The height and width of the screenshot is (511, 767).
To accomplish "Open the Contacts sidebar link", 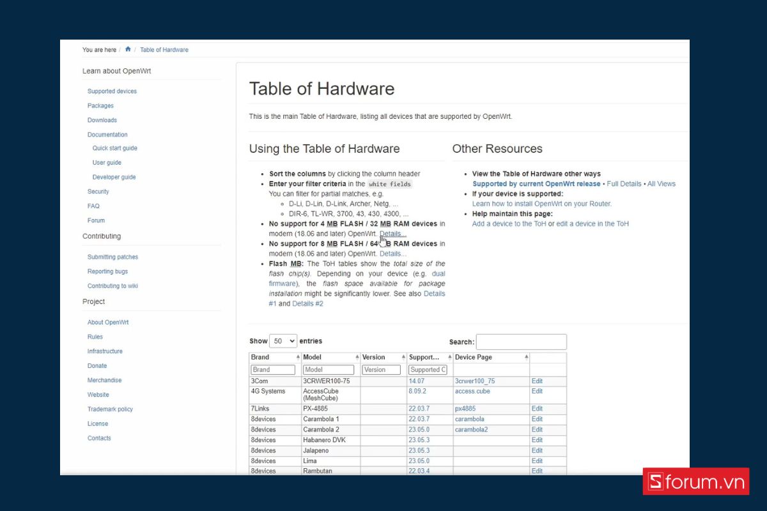I will [x=99, y=438].
